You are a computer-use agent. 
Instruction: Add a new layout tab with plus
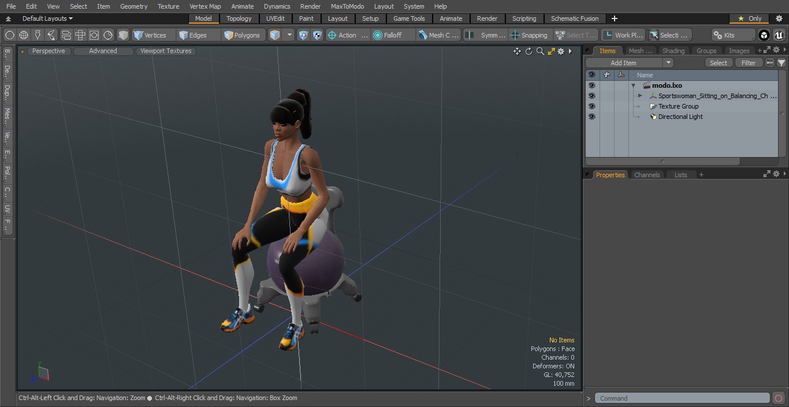(614, 18)
